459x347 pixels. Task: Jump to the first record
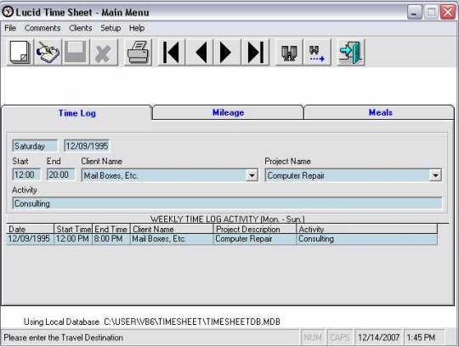[172, 52]
